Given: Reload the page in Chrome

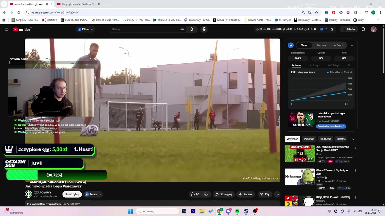Looking at the screenshot, I should [x=19, y=13].
